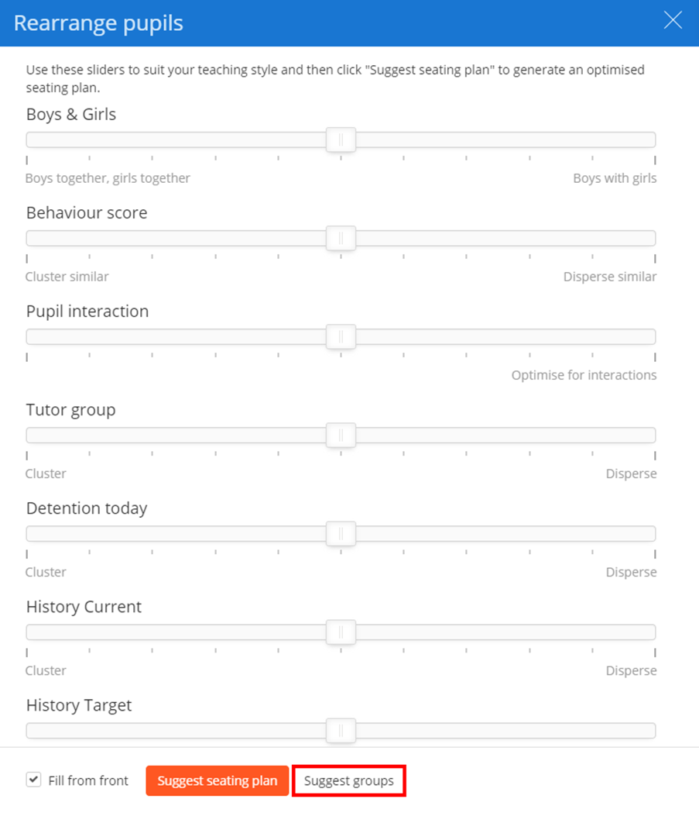
Task: Click the Tutor group slider handle
Action: [341, 435]
